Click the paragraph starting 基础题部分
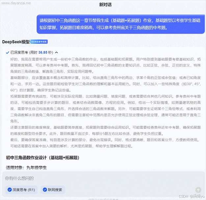 click(x=106, y=84)
